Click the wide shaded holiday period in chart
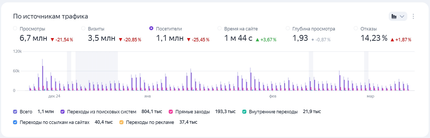The height and width of the screenshot is (138, 430). pos(97,71)
